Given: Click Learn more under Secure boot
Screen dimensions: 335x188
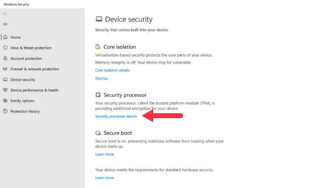Looking at the screenshot, I should (104, 154).
